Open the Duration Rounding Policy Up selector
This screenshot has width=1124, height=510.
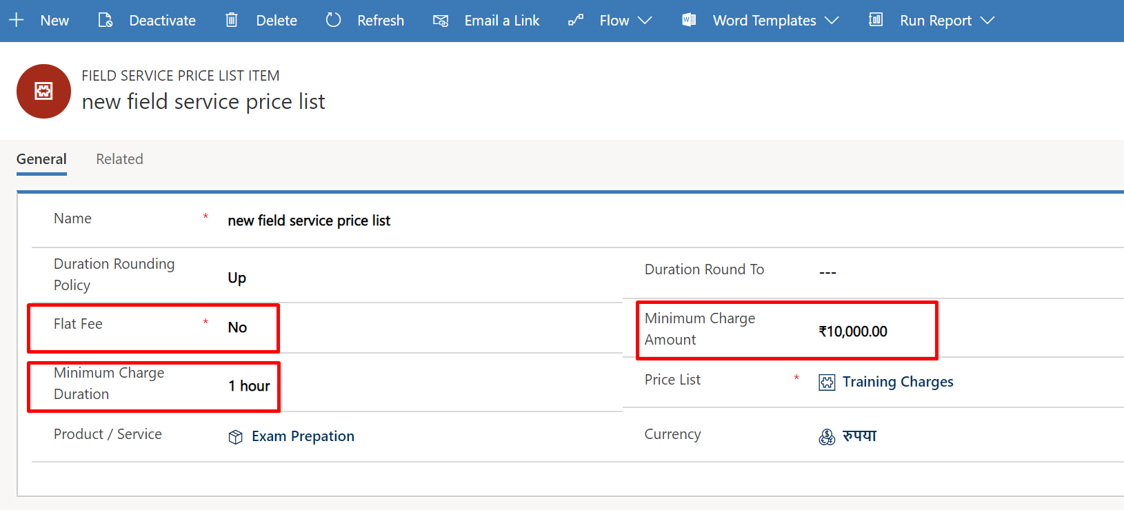[237, 278]
